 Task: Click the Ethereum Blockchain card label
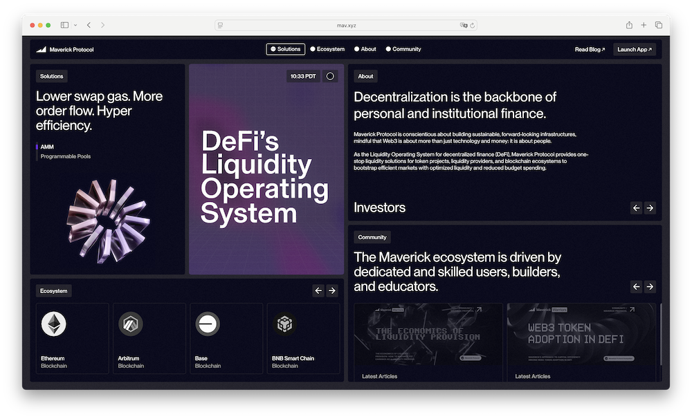(54, 362)
